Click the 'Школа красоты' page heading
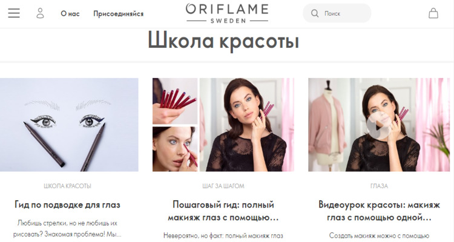454x242 pixels. pos(223,41)
